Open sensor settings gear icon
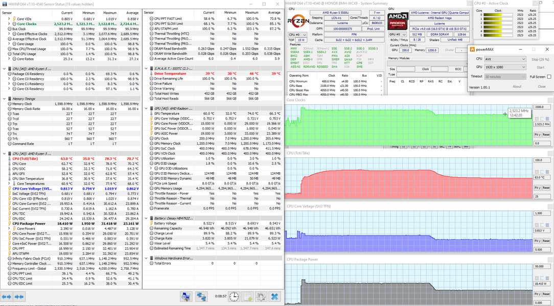The height and width of the screenshot is (306, 554). tap(261, 296)
